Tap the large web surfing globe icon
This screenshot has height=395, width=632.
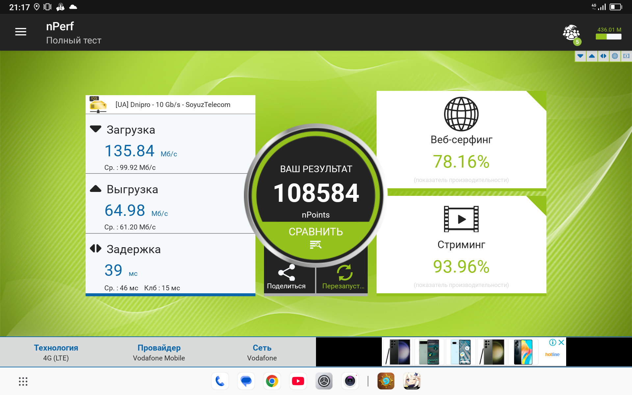tap(461, 114)
